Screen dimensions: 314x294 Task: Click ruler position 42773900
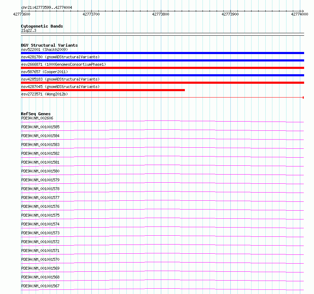pyautogui.click(x=230, y=14)
